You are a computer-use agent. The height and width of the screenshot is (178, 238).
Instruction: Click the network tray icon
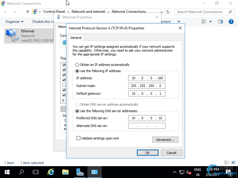[182, 172]
